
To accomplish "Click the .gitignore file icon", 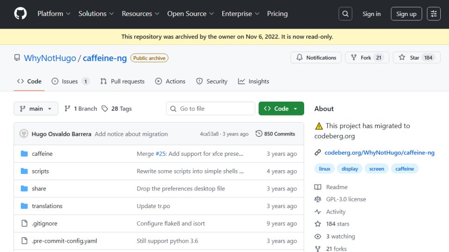I will tap(25, 223).
